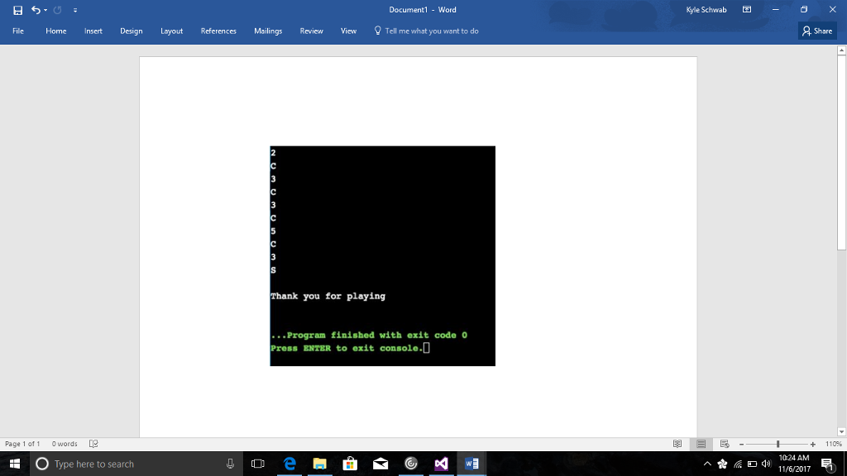Click the Repeat/Redo icon
The image size is (847, 476).
tap(58, 9)
